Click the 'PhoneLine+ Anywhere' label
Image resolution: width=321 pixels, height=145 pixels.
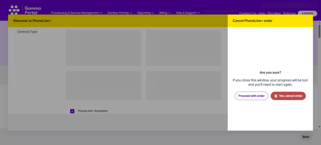click(93, 111)
